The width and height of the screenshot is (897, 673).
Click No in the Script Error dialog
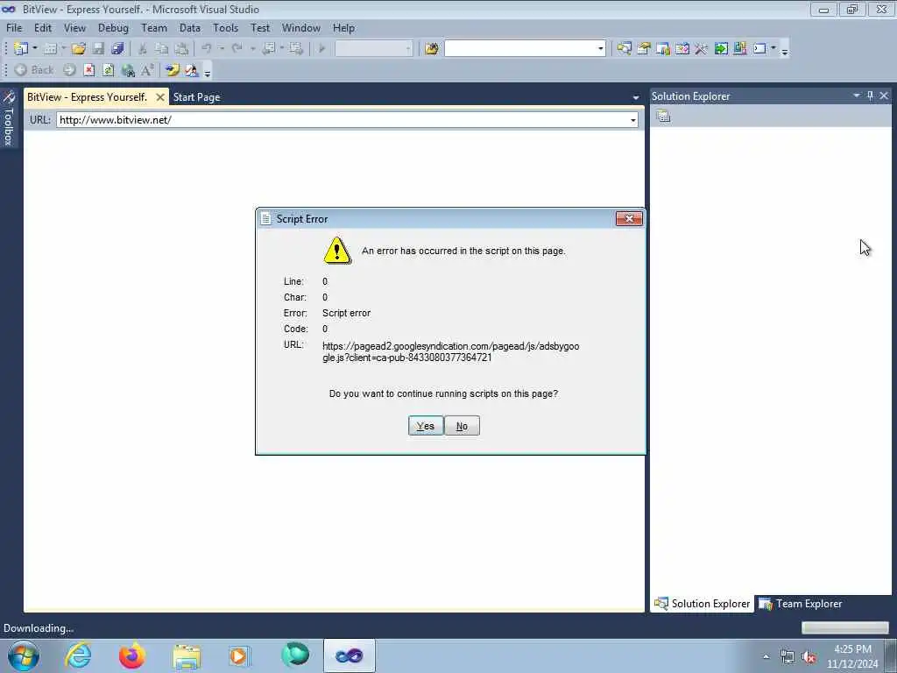point(462,426)
